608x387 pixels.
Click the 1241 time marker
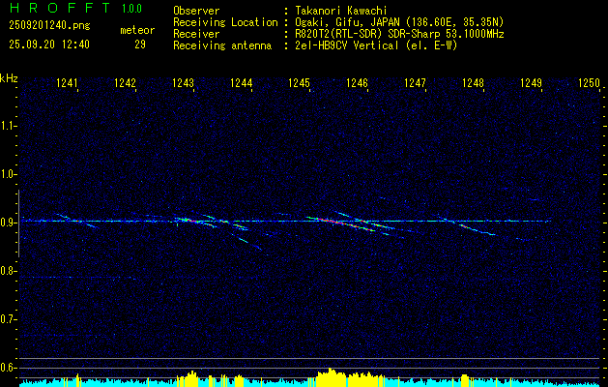[67, 83]
